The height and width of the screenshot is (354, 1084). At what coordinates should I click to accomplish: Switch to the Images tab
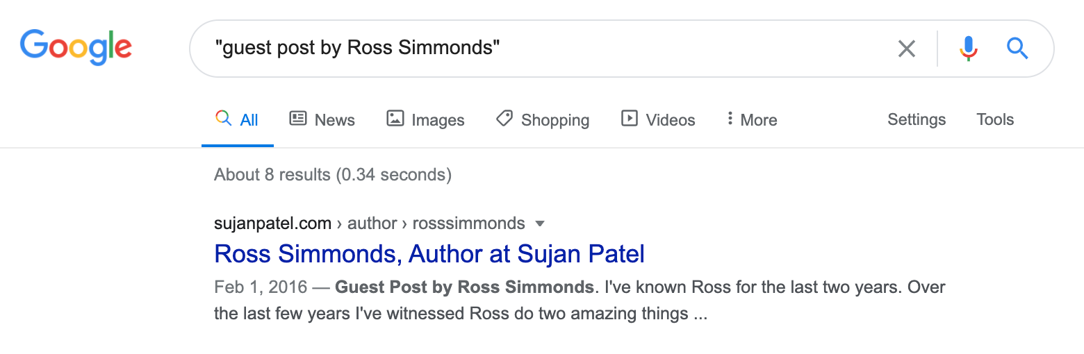(x=438, y=120)
